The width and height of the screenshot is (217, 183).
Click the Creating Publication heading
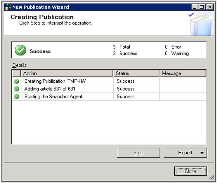point(42,17)
